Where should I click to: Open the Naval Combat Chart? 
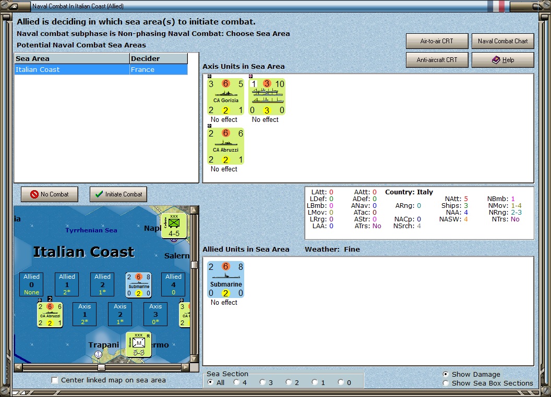coord(502,41)
